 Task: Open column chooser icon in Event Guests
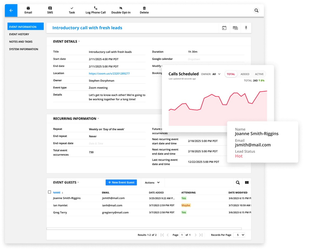(x=247, y=183)
